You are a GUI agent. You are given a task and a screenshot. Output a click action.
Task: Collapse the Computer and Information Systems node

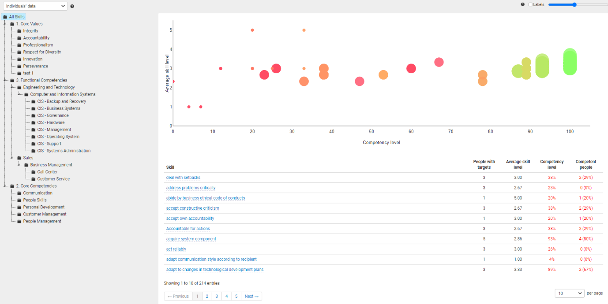(x=19, y=94)
